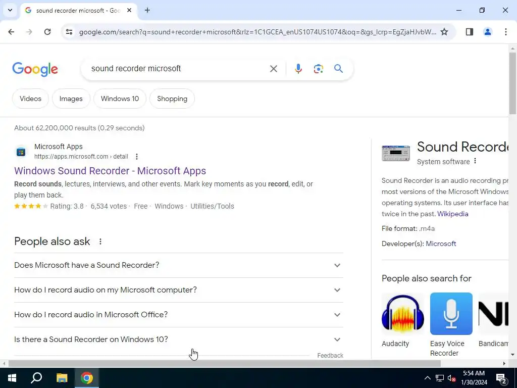This screenshot has width=517, height=388.
Task: Open the tab search dropdown arrow
Action: [x=10, y=10]
